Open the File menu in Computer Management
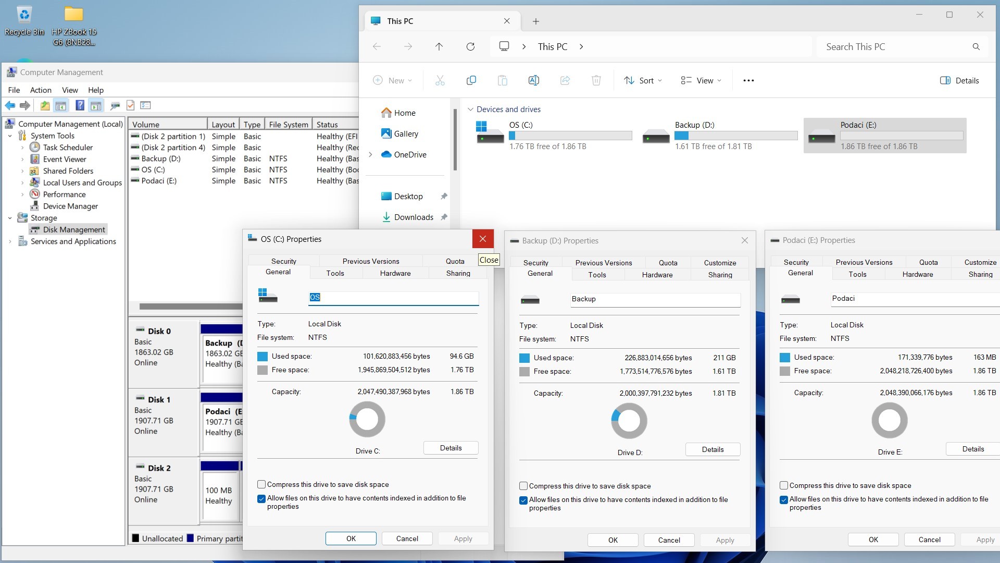Viewport: 1000px width, 563px height. point(14,90)
